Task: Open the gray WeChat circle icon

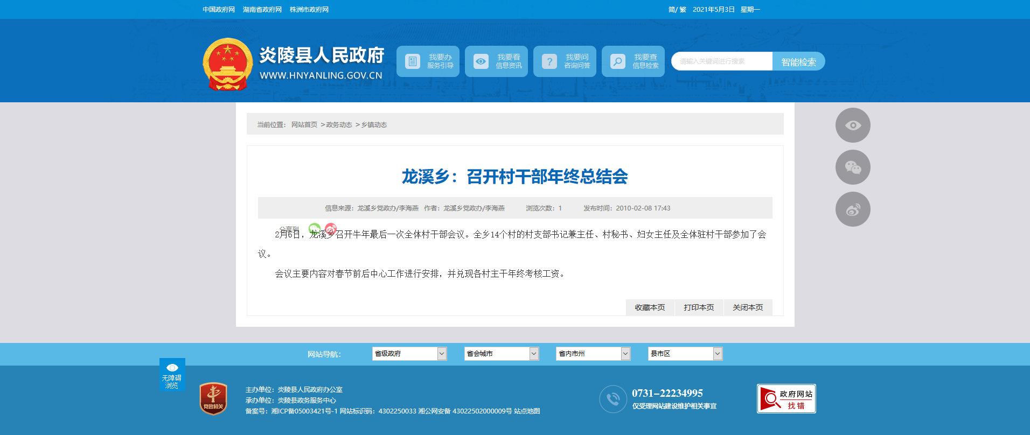Action: tap(852, 167)
